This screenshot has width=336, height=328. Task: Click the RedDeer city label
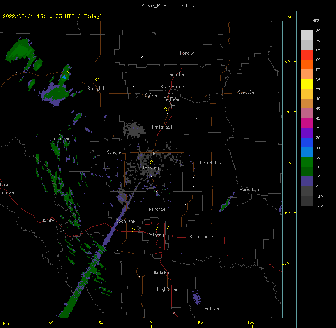point(172,99)
